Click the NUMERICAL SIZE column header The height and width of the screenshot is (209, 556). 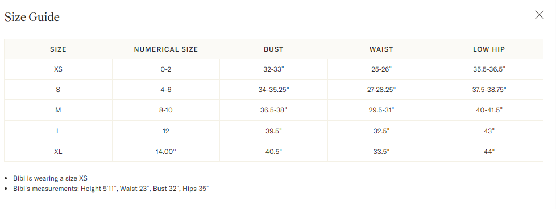point(166,49)
